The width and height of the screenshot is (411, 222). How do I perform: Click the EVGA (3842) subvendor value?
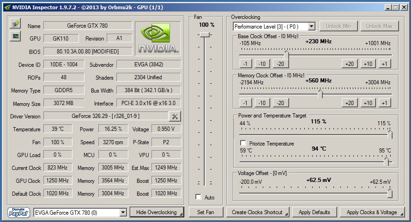click(149, 64)
